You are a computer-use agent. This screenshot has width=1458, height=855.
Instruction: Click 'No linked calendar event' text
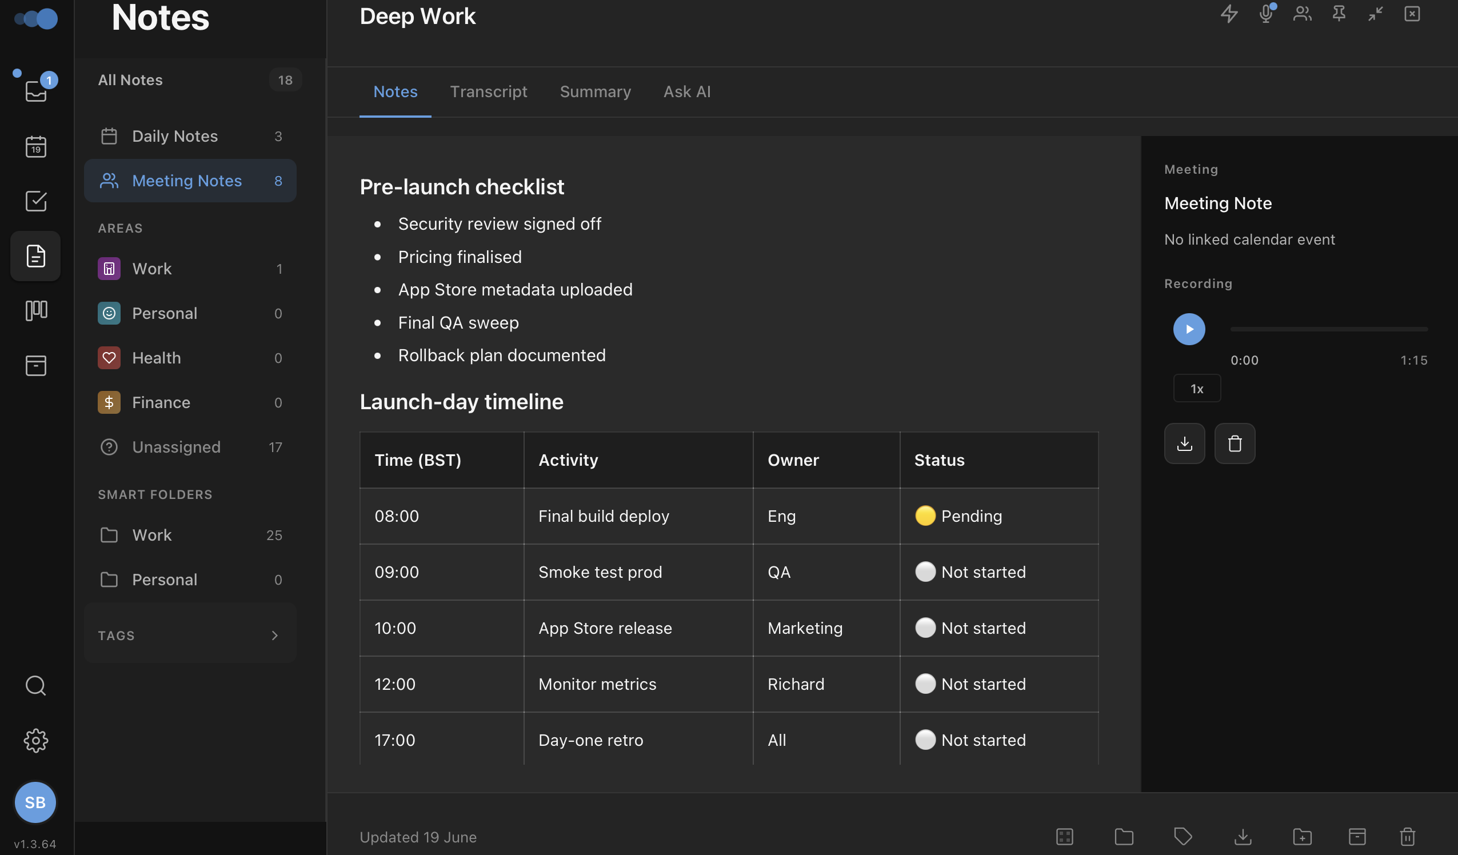coord(1249,239)
